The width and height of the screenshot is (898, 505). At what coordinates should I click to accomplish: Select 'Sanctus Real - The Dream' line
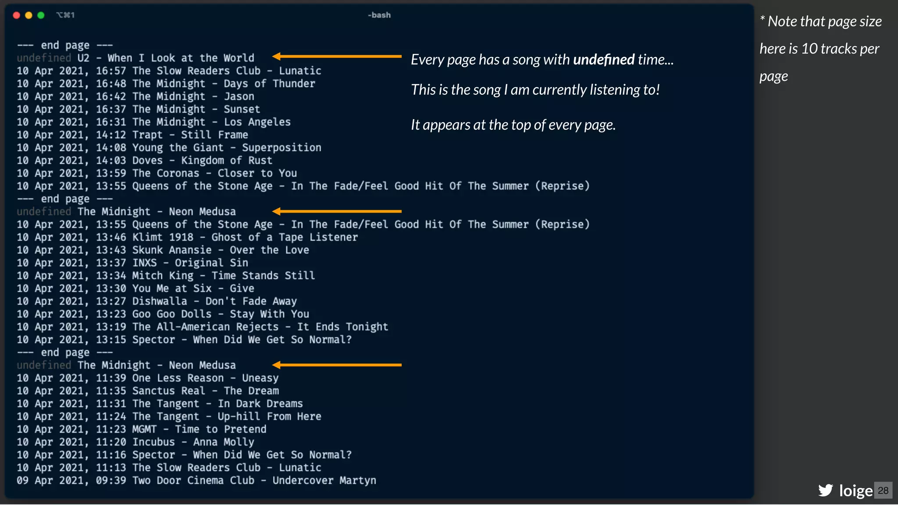point(148,391)
